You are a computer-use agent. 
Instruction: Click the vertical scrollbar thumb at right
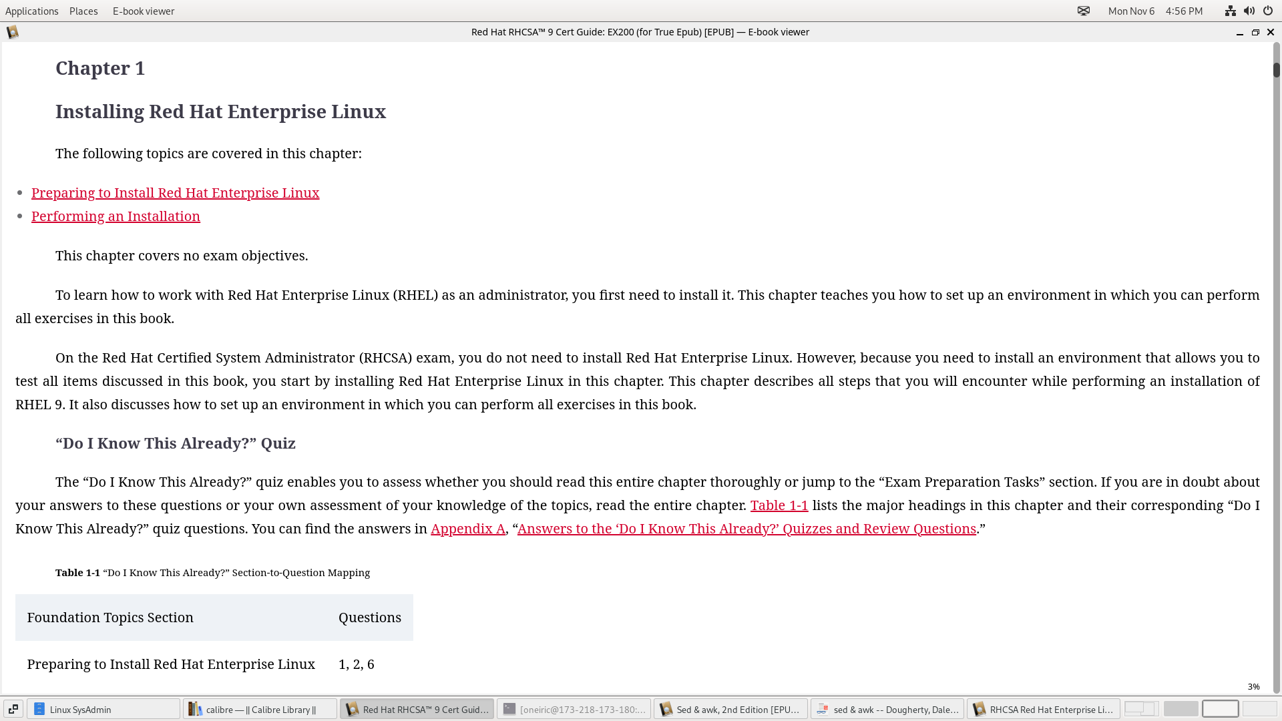1276,69
